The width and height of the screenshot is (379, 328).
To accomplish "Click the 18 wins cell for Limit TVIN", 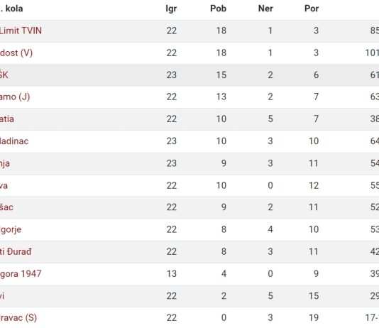I will pyautogui.click(x=221, y=31).
